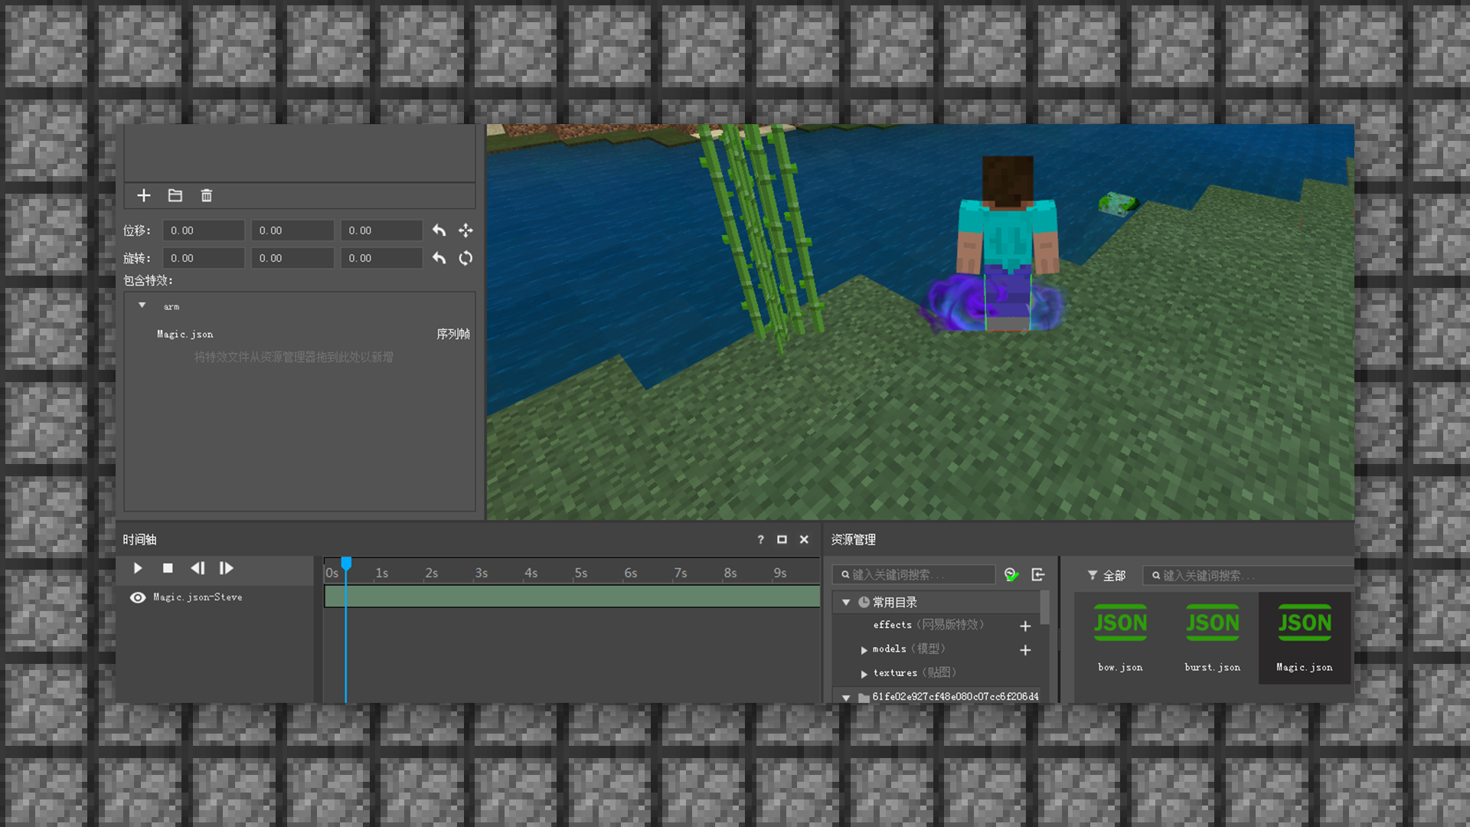1470x827 pixels.
Task: Select Magic.json file thumbnail
Action: [1305, 637]
